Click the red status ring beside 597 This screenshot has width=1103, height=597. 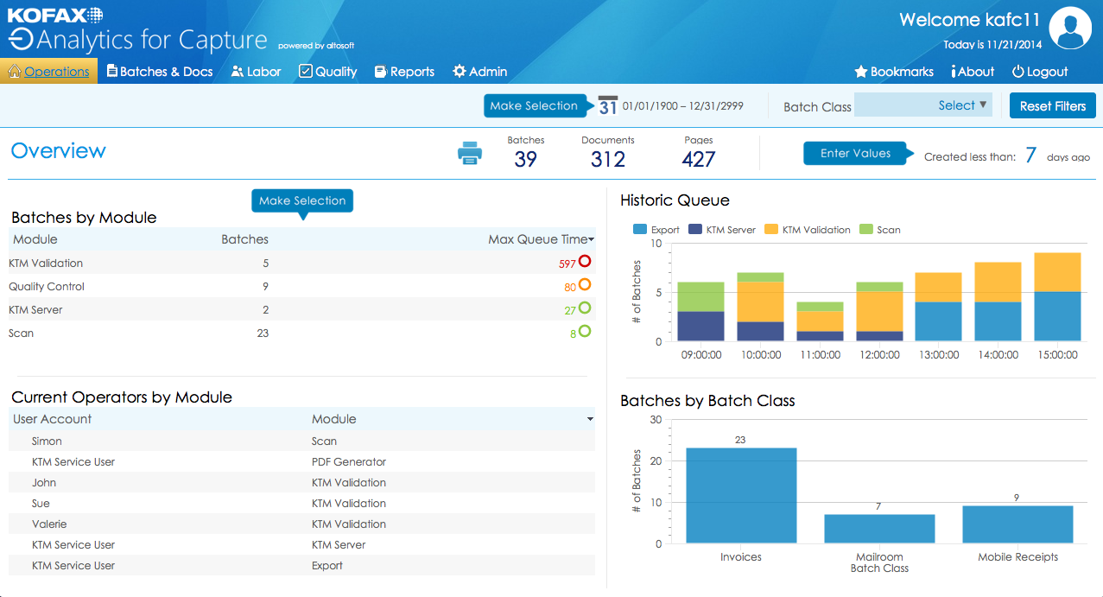pos(585,261)
